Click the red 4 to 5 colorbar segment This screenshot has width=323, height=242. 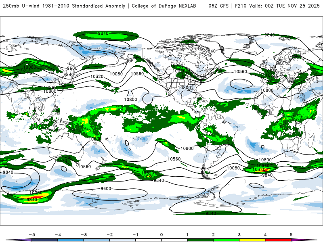[x=278, y=240]
